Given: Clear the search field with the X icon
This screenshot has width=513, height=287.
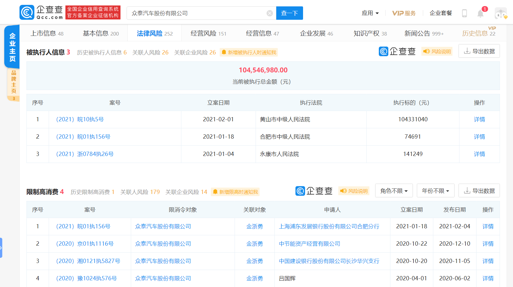Looking at the screenshot, I should (270, 13).
